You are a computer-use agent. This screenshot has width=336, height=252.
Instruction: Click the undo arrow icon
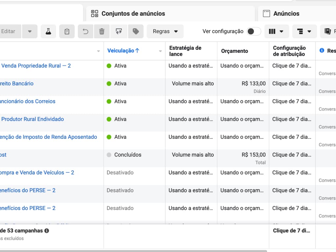[86, 31]
